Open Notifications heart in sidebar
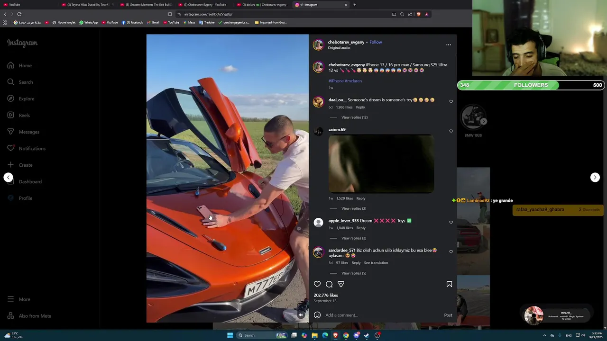 pyautogui.click(x=26, y=148)
